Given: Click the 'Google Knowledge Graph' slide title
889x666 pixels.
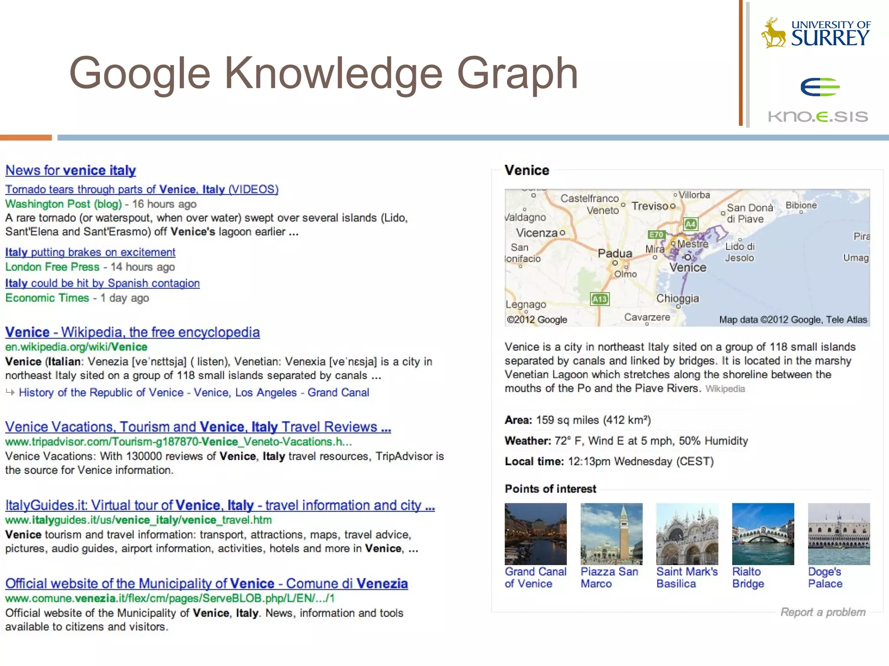Looking at the screenshot, I should [x=323, y=74].
